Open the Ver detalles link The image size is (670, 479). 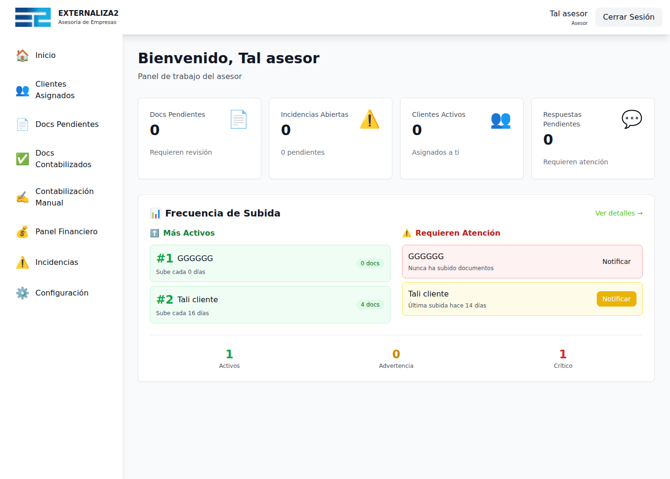pos(618,213)
